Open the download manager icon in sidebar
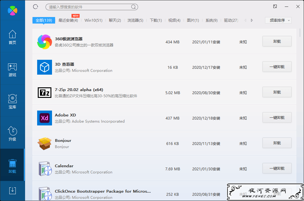 click(x=12, y=190)
